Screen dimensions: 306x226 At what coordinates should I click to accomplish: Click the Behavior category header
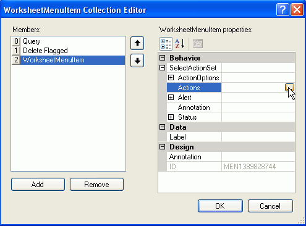point(185,58)
